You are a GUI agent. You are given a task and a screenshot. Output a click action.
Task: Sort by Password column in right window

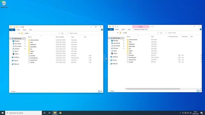click(x=185, y=37)
